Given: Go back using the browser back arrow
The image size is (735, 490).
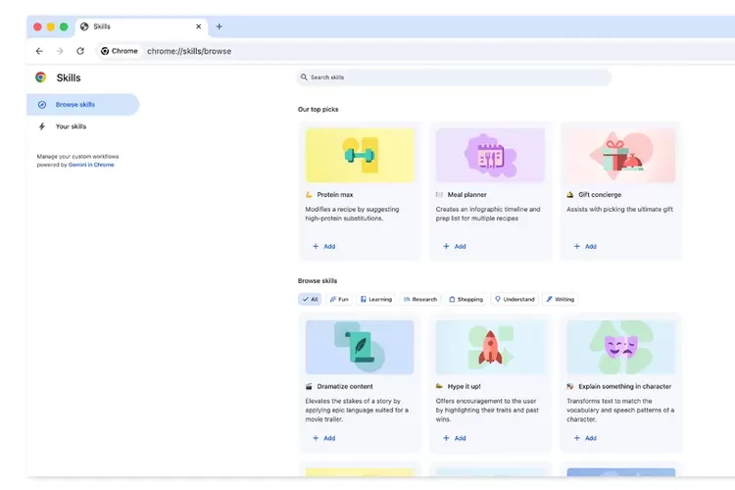Looking at the screenshot, I should pos(39,51).
